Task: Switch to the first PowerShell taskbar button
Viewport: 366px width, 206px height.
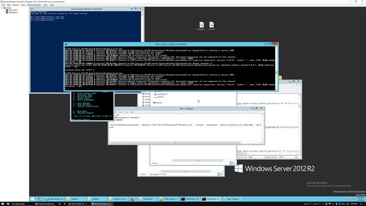Action: (x=55, y=199)
